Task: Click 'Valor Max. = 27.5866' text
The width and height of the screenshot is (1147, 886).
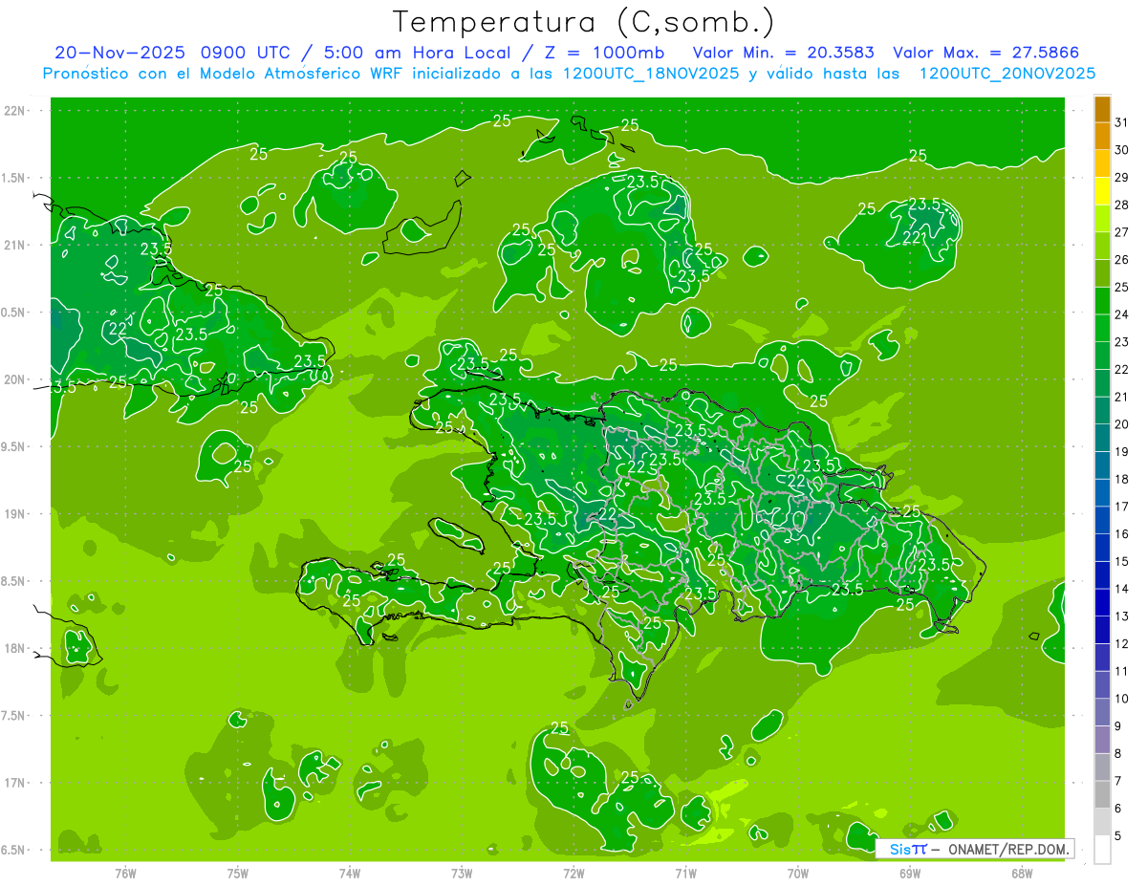Action: coord(986,53)
